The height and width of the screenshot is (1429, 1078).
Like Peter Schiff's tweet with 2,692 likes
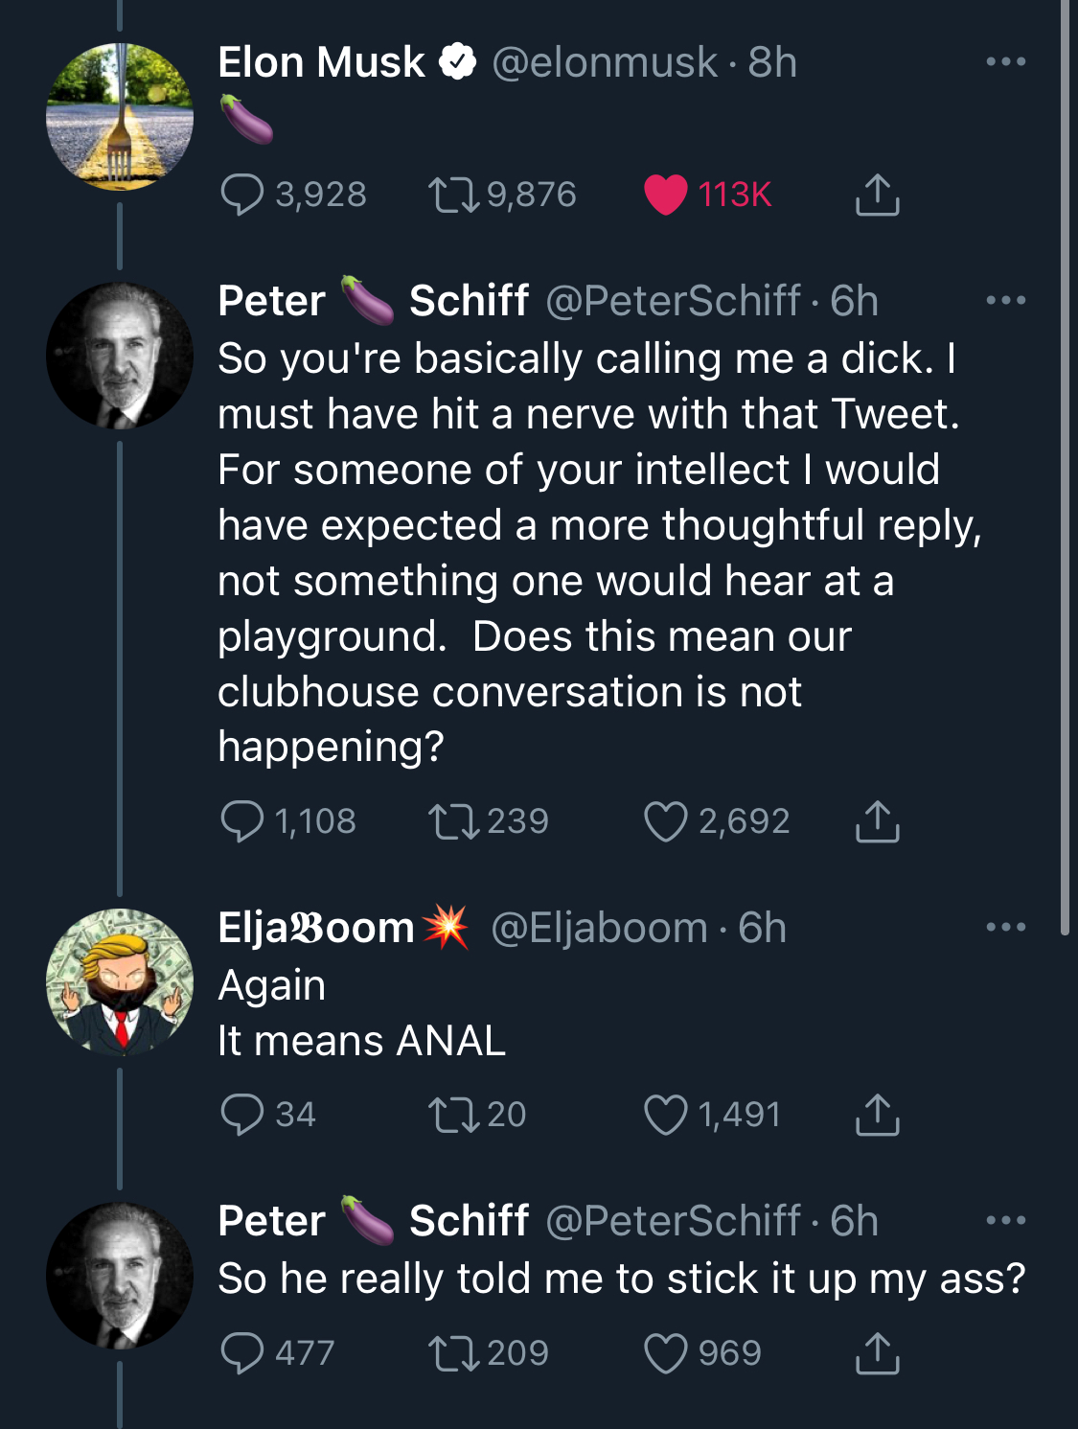666,821
